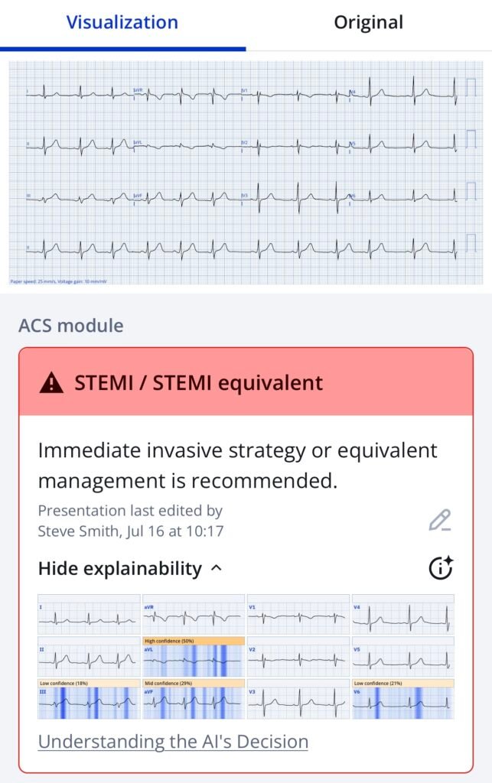Open the aVF mid confidence thumbnail
The height and width of the screenshot is (783, 492).
click(194, 699)
